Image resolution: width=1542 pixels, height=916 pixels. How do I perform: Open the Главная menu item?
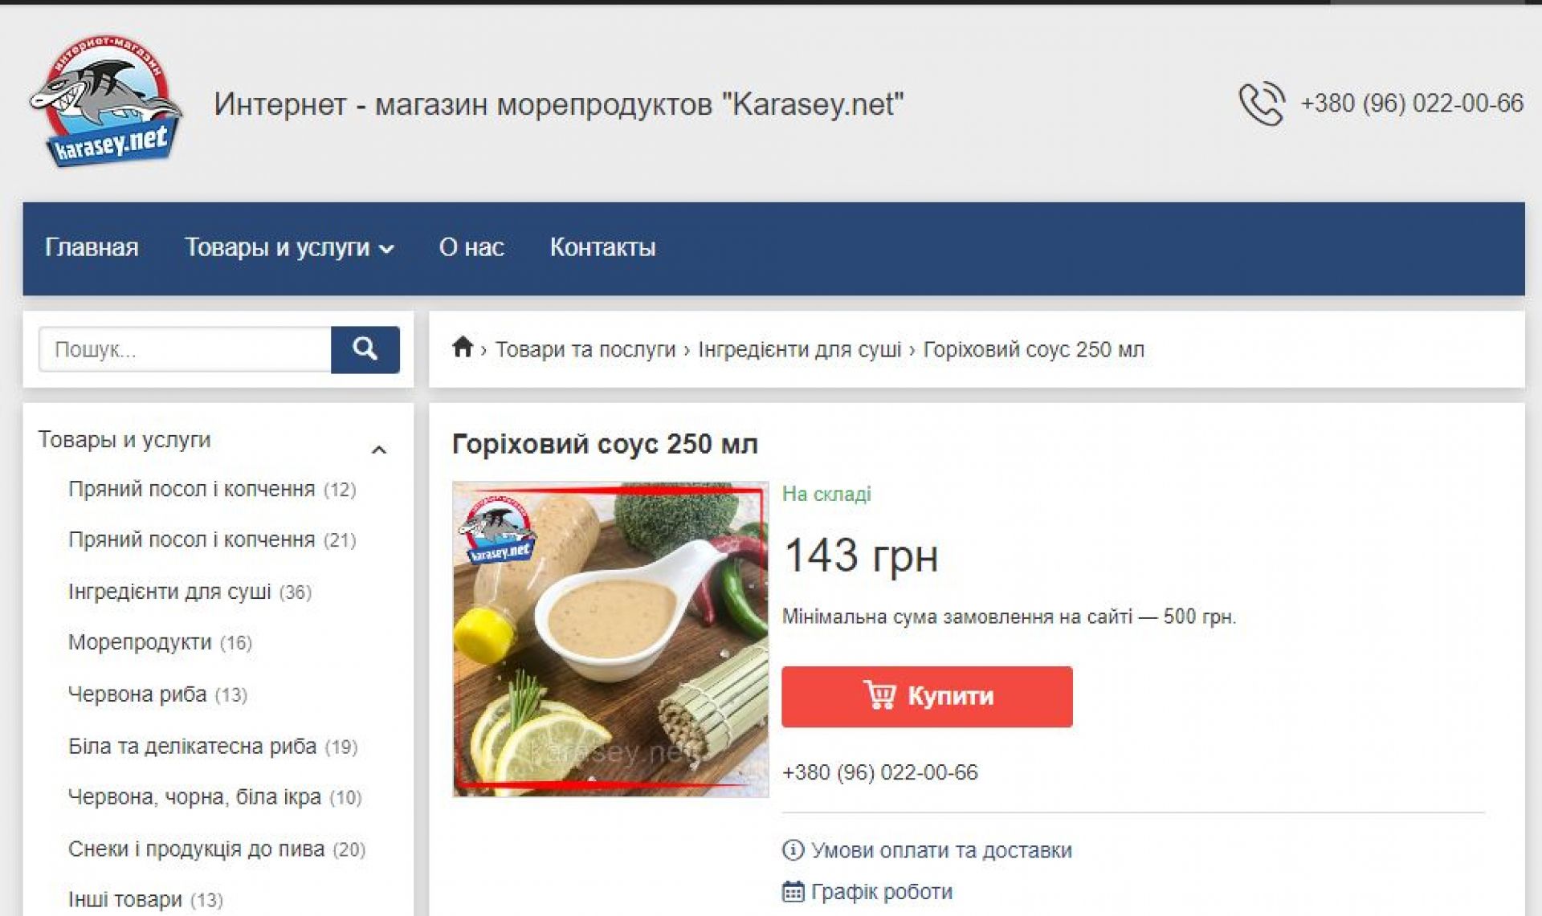[x=92, y=247]
